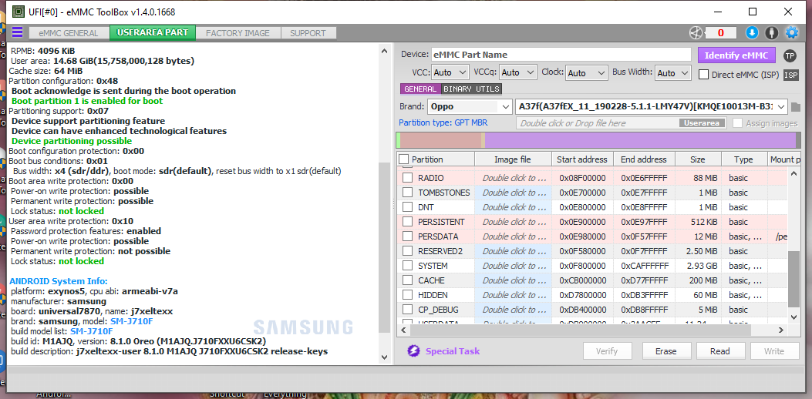Click the Userarea button in file field

coord(702,123)
